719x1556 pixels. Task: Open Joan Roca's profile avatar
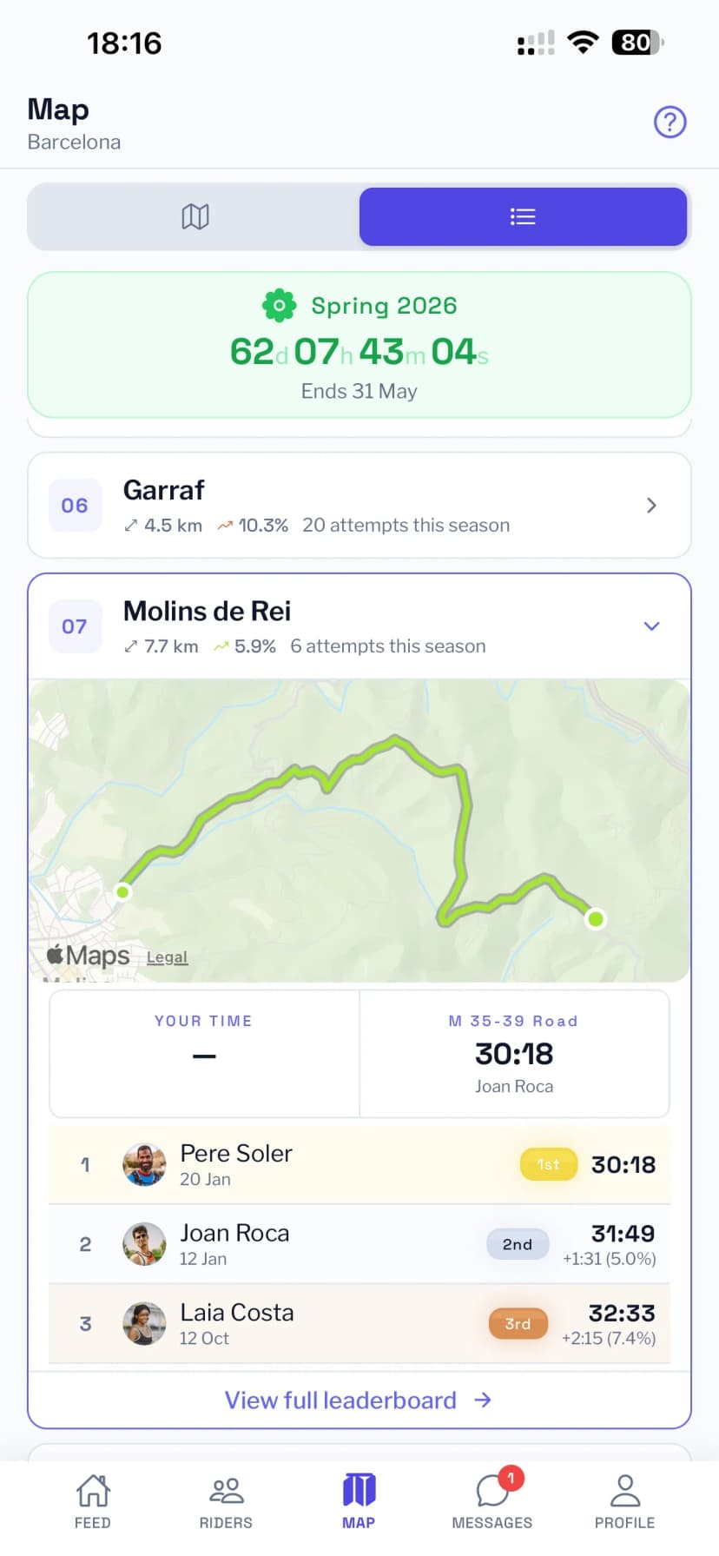pos(144,1244)
